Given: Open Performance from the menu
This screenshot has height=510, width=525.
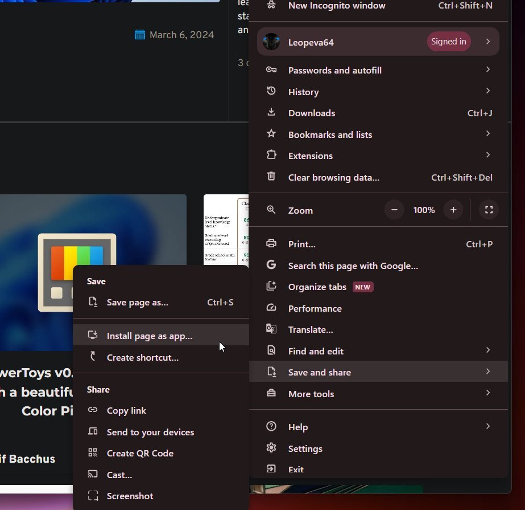Looking at the screenshot, I should [378, 308].
